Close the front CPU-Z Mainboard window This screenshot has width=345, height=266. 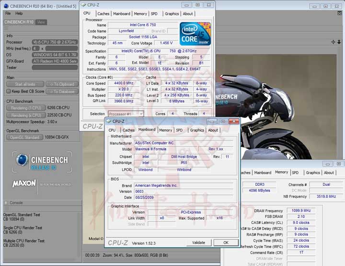pos(233,121)
